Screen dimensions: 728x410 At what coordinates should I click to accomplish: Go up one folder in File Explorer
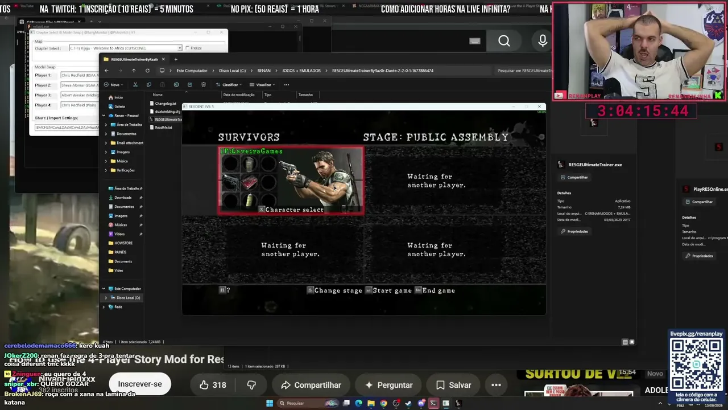click(x=134, y=71)
